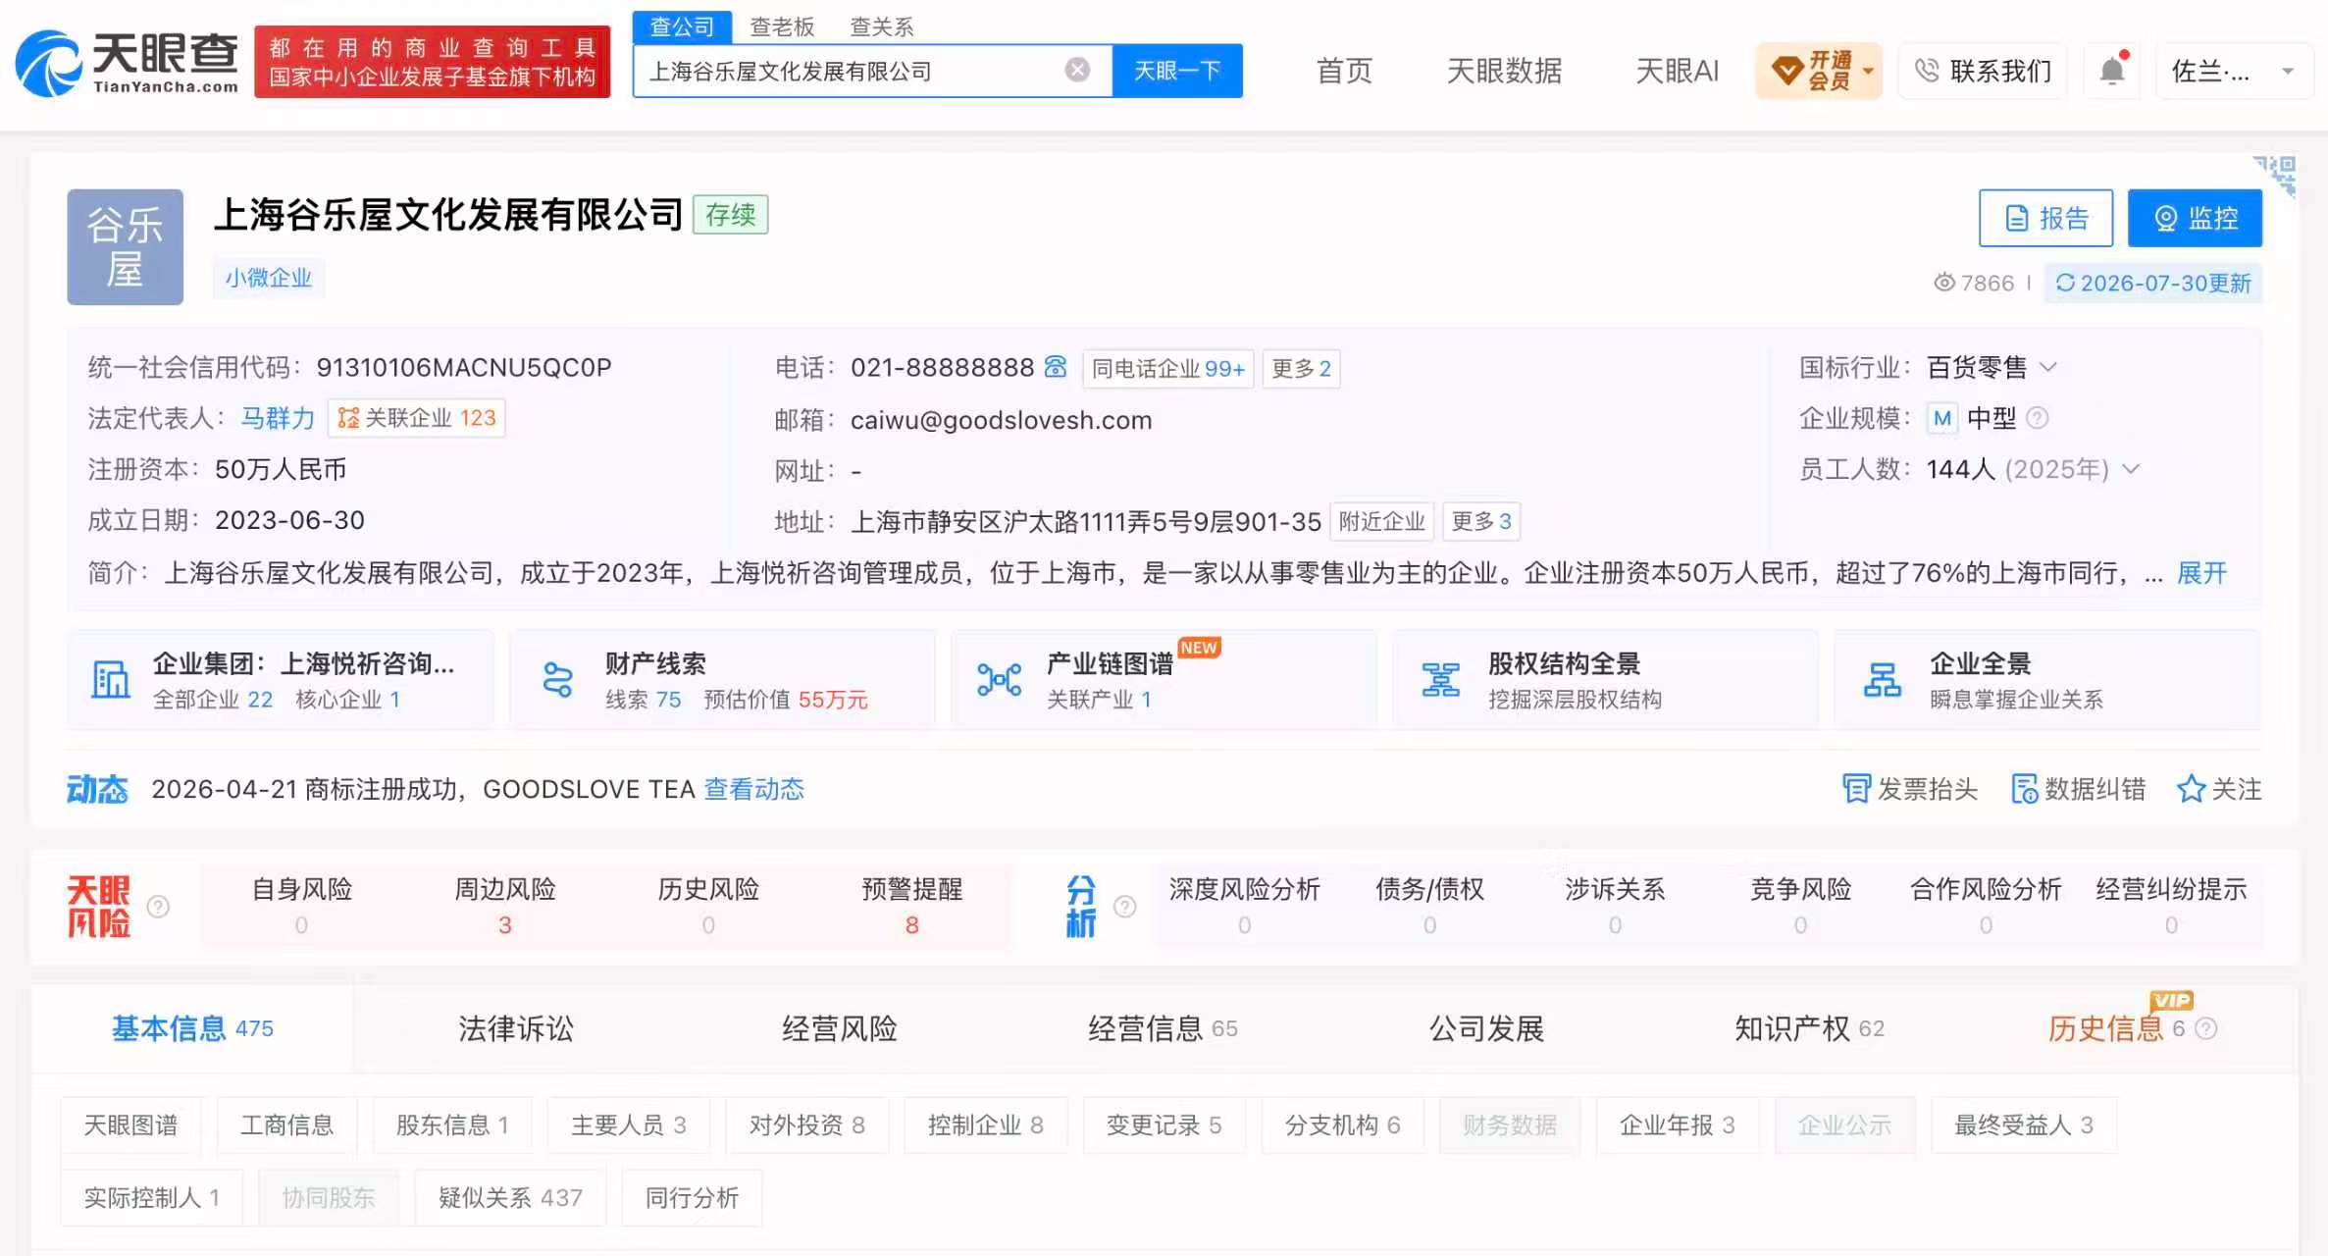Switch to 查老板 search tab

[782, 26]
